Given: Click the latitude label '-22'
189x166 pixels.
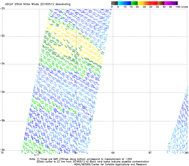Looking at the screenshot, I should tap(2, 36).
